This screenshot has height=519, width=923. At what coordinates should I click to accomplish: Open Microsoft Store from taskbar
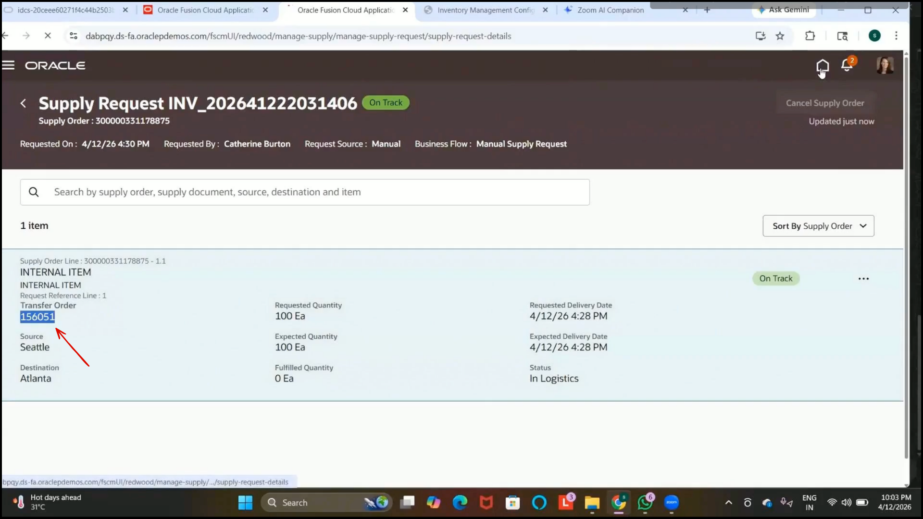(512, 503)
